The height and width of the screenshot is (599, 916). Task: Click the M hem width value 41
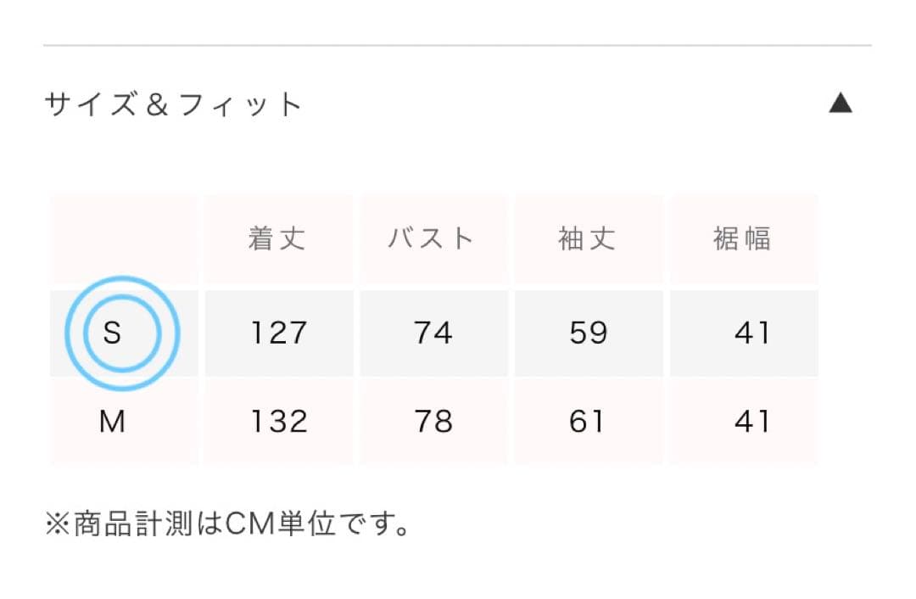pos(751,422)
